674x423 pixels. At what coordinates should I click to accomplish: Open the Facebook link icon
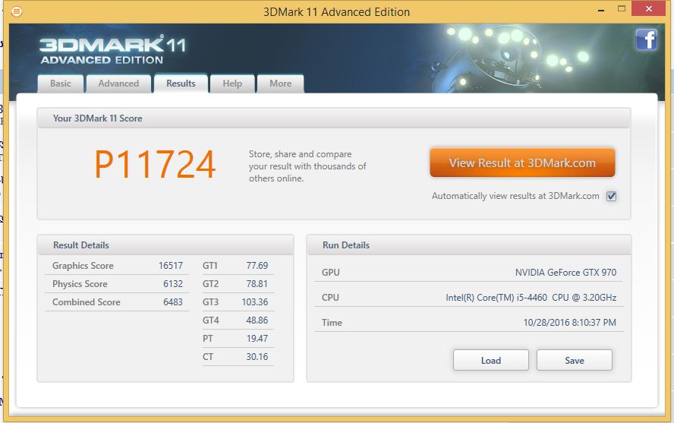coord(646,40)
